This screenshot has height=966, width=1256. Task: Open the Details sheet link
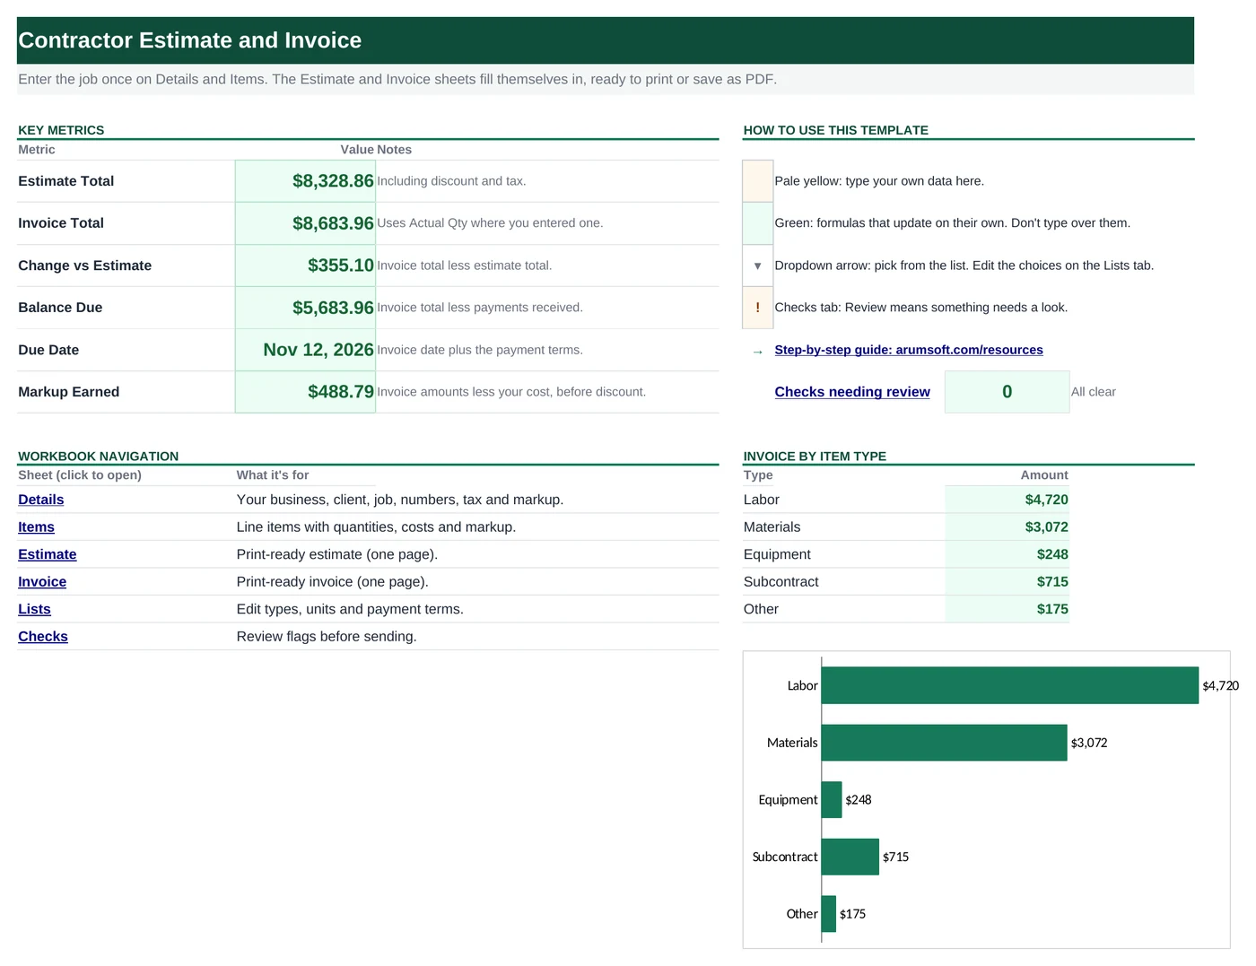pos(41,500)
